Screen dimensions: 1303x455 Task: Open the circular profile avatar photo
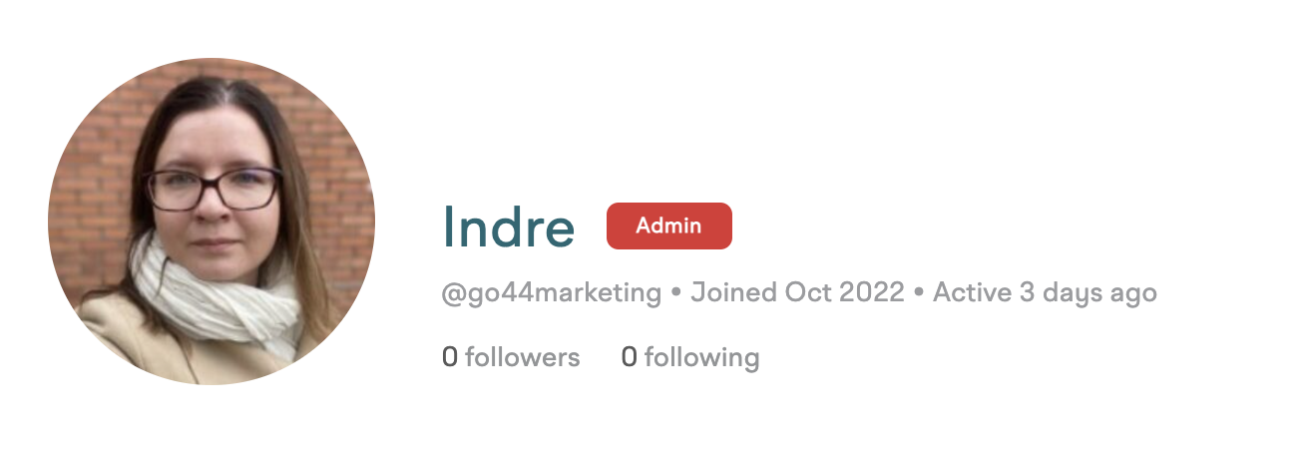(212, 222)
